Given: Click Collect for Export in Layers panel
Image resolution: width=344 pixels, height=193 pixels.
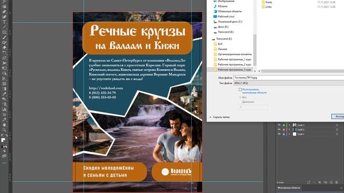Looking at the screenshot, I should click(309, 182).
